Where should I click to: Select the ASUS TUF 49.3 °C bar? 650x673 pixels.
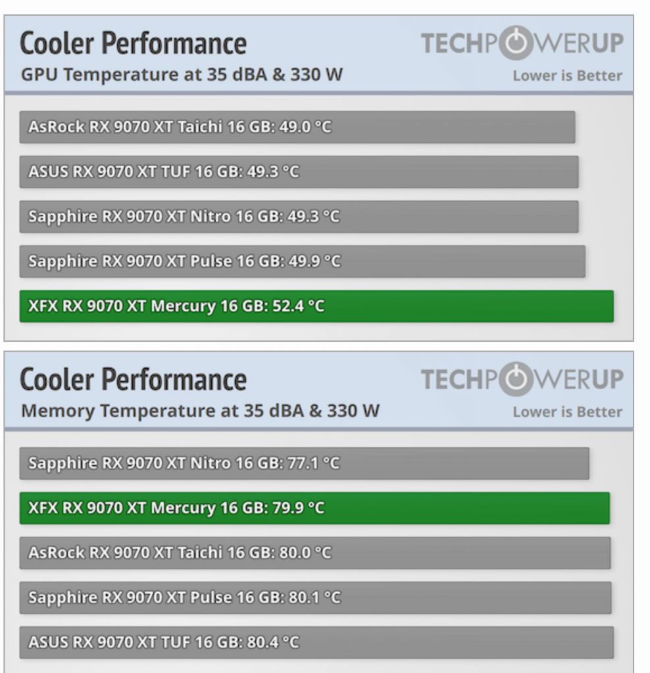pos(299,172)
